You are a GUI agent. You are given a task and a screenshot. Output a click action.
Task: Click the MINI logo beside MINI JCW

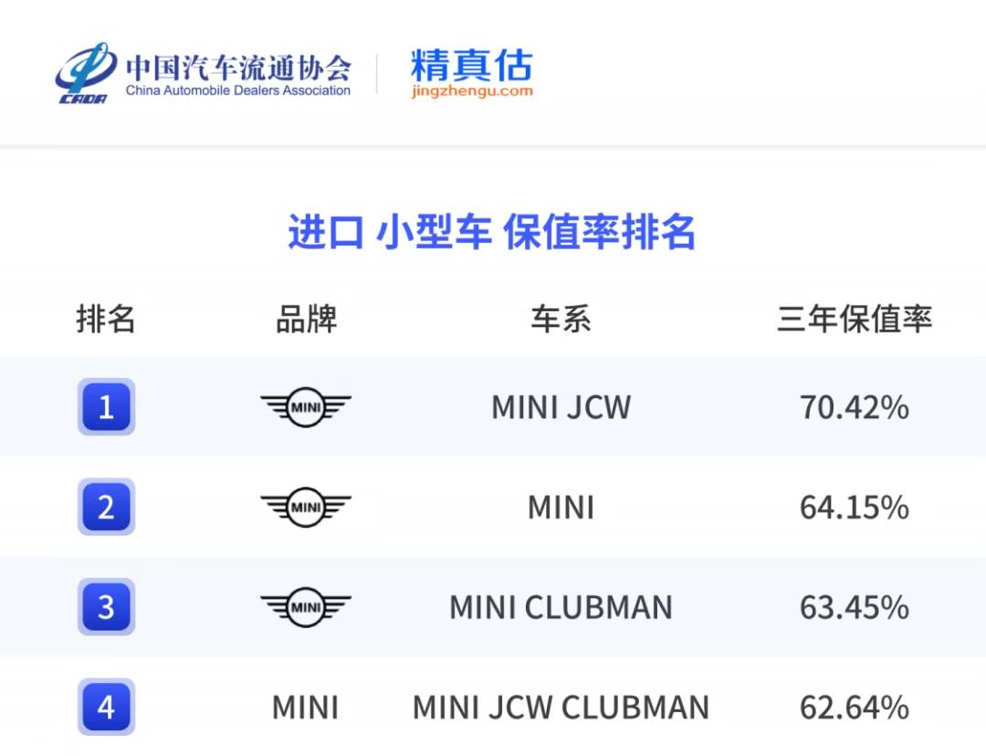[306, 406]
